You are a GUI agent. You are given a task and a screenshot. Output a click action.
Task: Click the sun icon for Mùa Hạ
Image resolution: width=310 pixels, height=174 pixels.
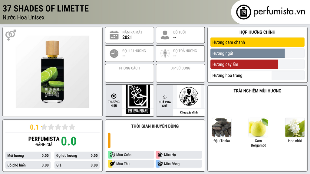tap(160, 155)
